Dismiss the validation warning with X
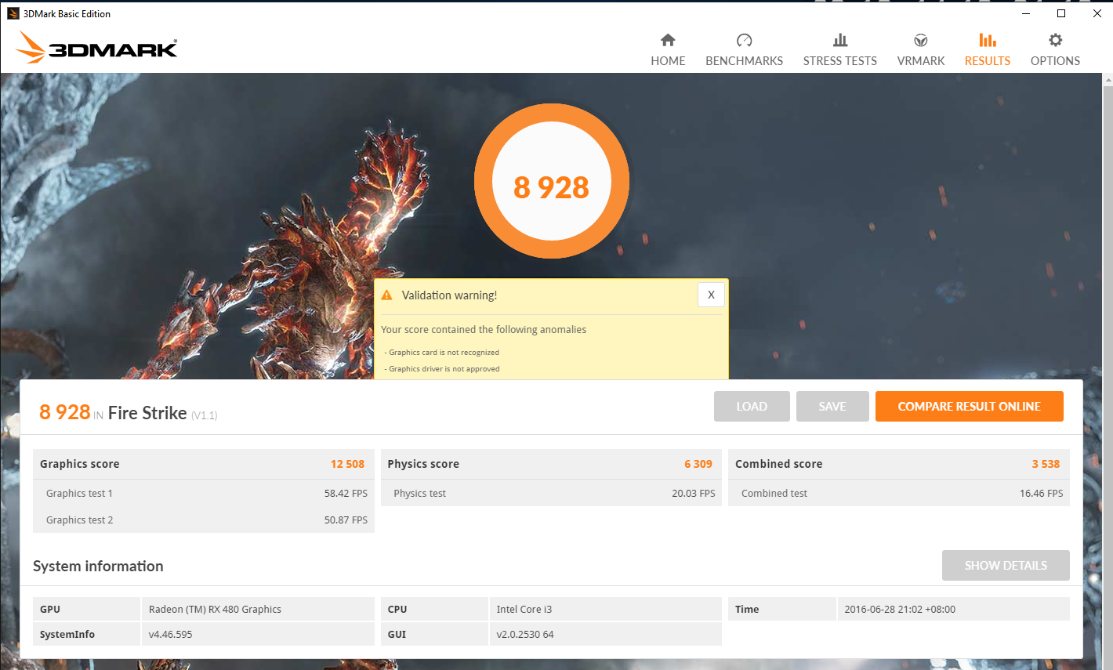This screenshot has width=1113, height=670. tap(711, 295)
